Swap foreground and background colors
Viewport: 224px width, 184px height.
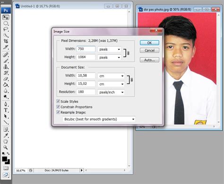tap(8, 154)
